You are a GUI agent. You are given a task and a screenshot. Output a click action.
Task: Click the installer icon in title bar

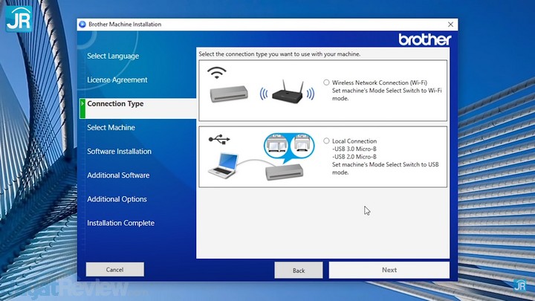[82, 25]
